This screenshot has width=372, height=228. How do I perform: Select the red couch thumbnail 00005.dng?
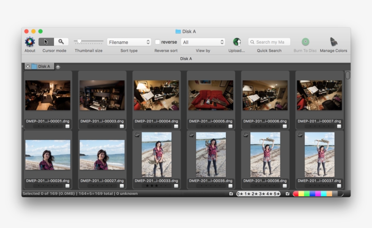[x=210, y=95]
